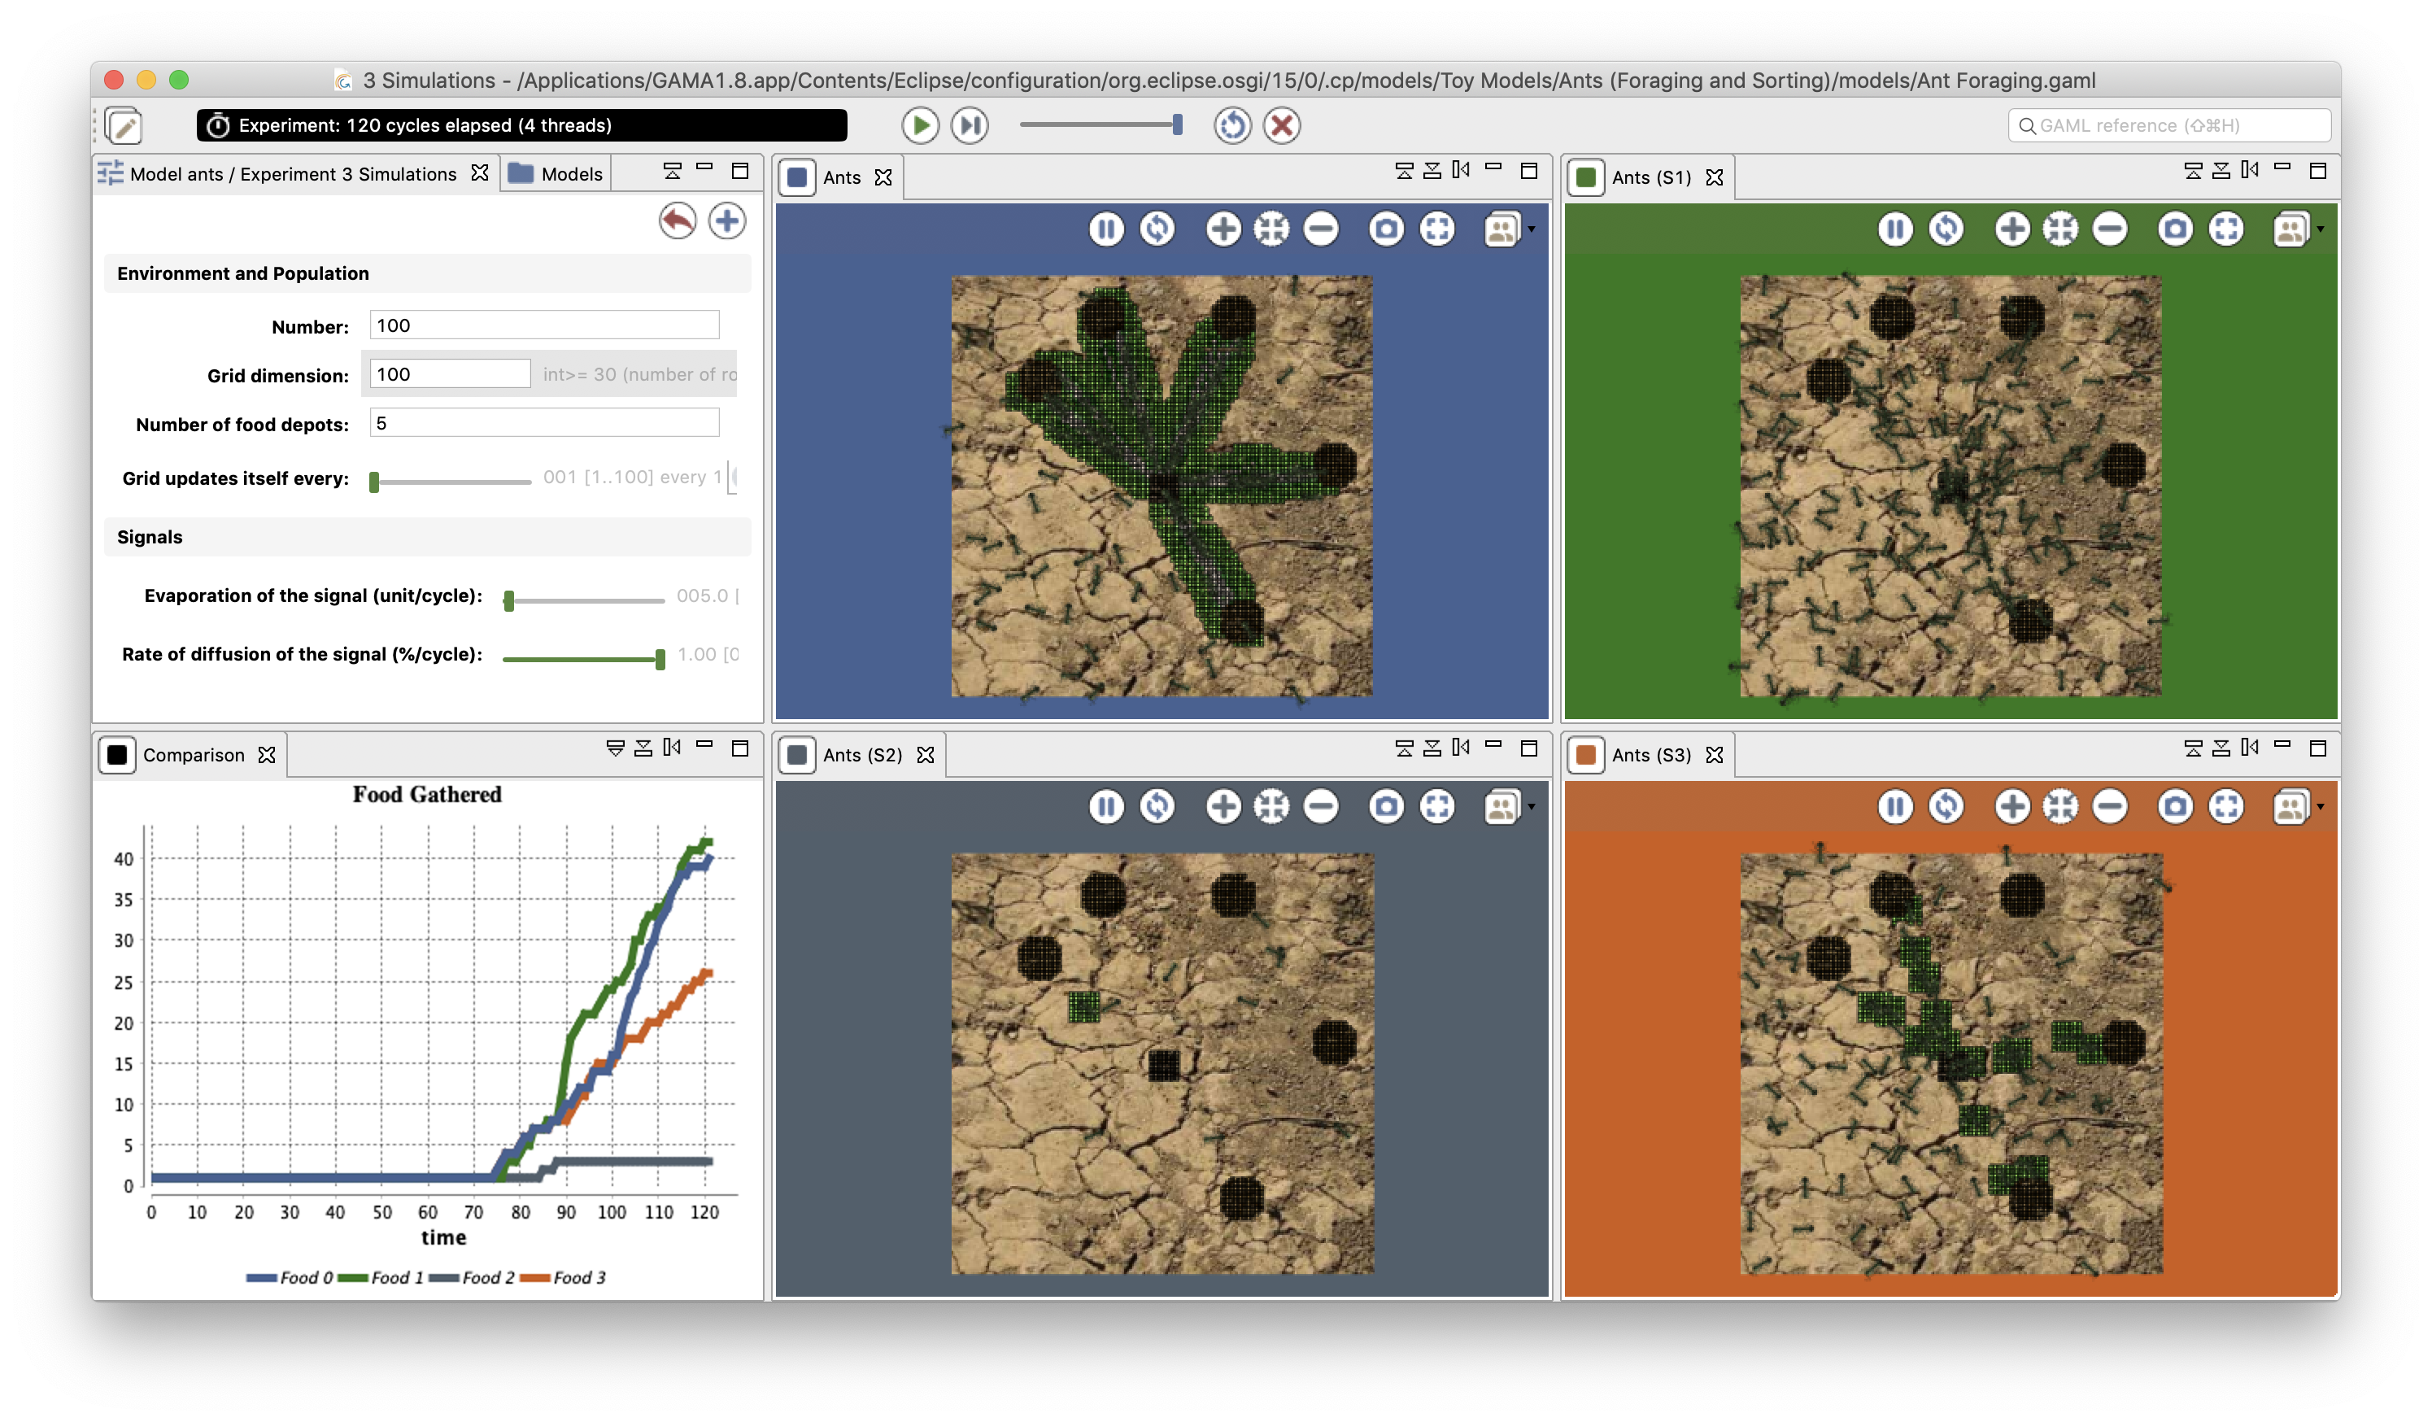Click the Number of food depots field
The image size is (2432, 1422).
tap(544, 423)
